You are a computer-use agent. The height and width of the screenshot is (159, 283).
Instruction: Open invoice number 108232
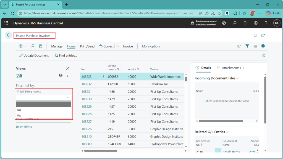click(87, 84)
